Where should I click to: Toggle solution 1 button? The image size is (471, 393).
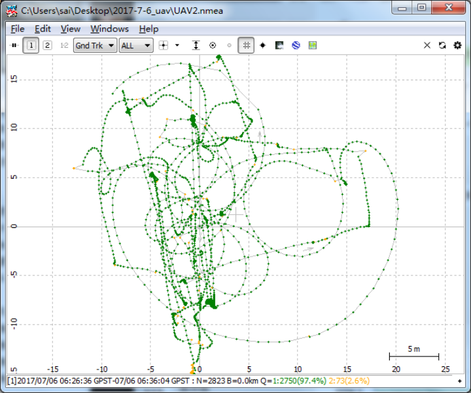pos(31,45)
